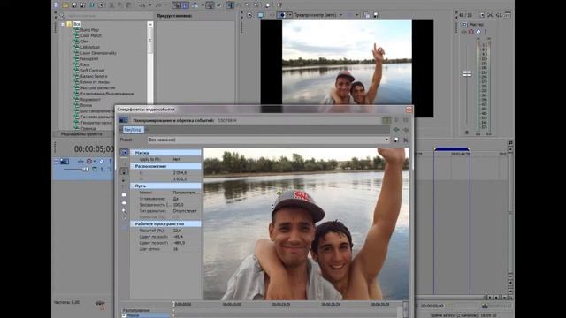Collapse the 'Путь' properties section

click(133, 185)
